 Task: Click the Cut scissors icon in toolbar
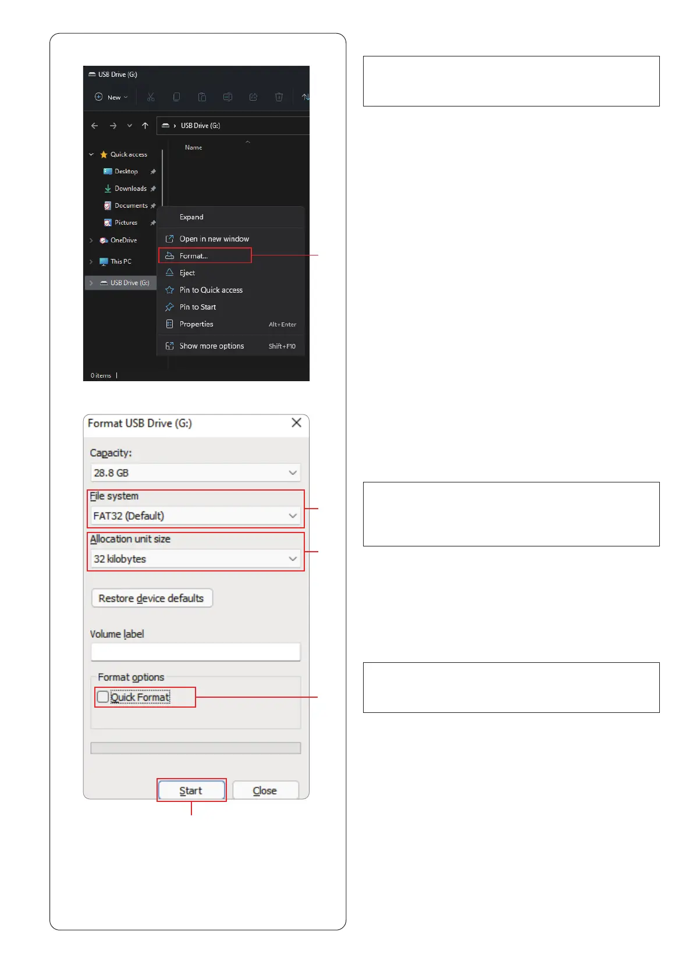click(151, 97)
